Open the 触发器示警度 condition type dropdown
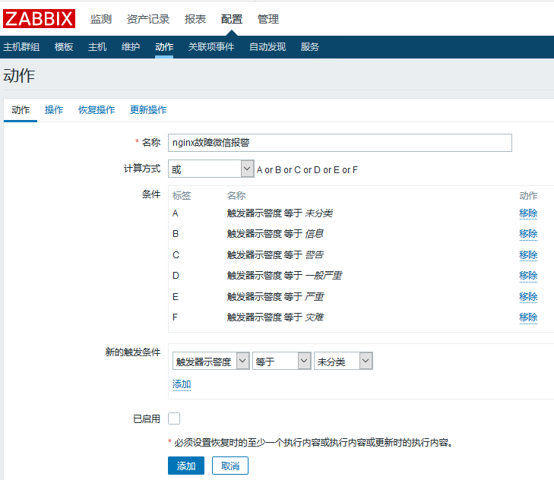 211,362
